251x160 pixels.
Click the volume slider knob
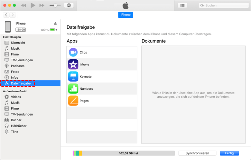click(55, 5)
